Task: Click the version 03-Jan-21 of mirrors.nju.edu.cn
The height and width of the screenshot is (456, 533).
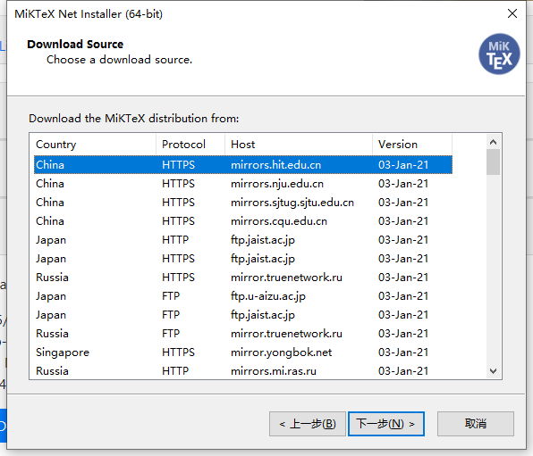Action: click(x=403, y=184)
